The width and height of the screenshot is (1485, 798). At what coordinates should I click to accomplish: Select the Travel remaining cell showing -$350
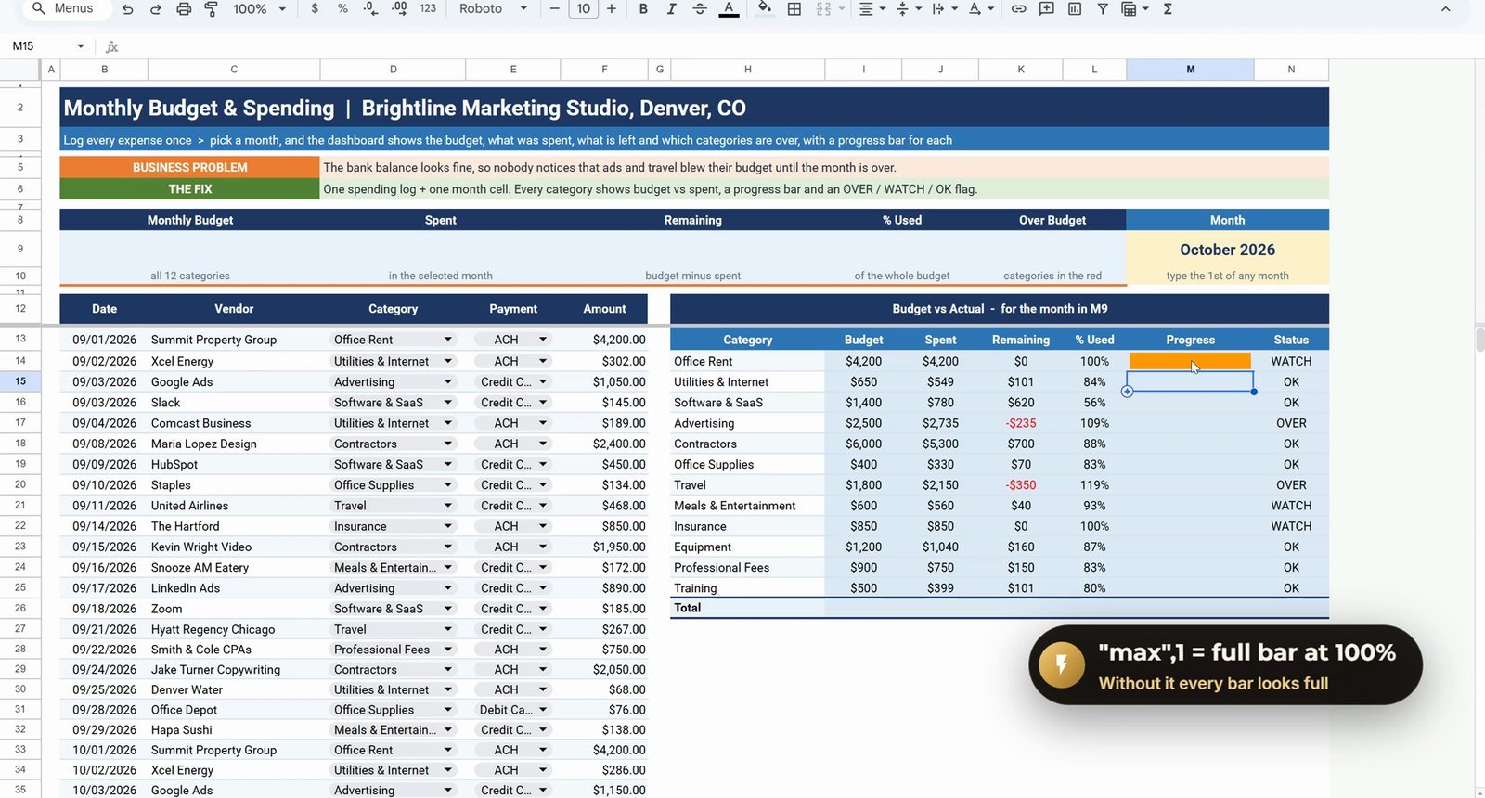tap(1020, 485)
